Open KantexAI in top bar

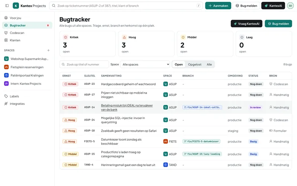coord(273,6)
